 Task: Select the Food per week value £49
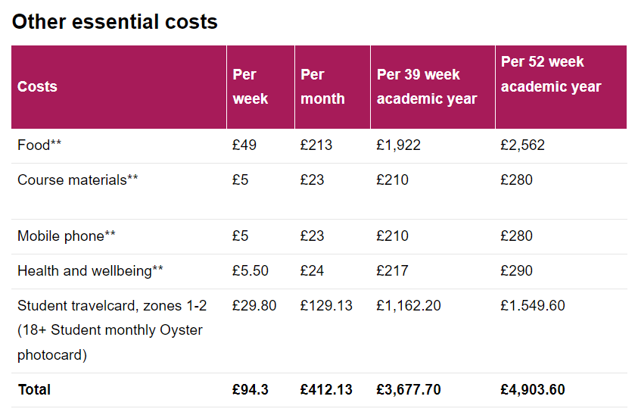pos(244,145)
